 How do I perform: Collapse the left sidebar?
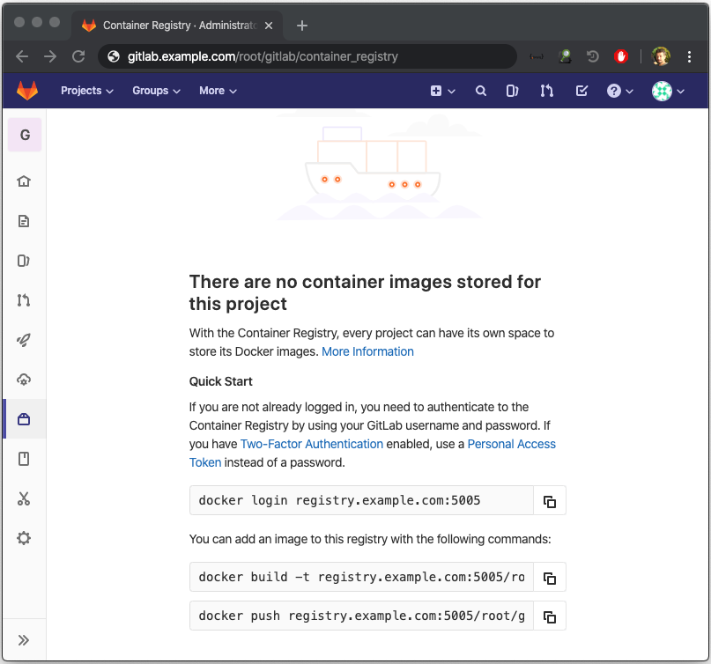[24, 639]
